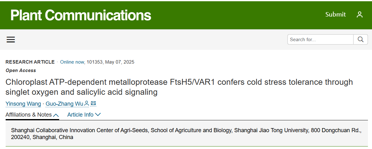Click the article title about FtsH5/VAR1

pyautogui.click(x=179, y=87)
